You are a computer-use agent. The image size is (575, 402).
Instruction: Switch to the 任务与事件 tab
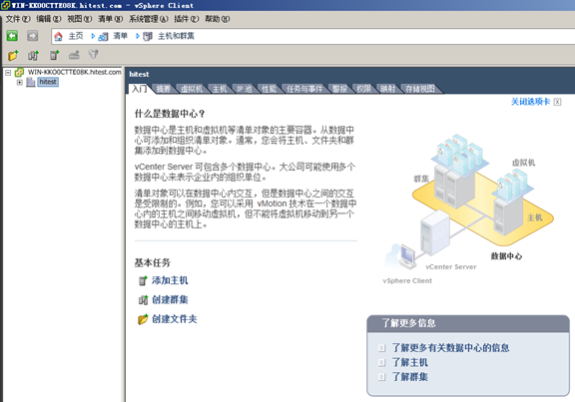coord(304,89)
